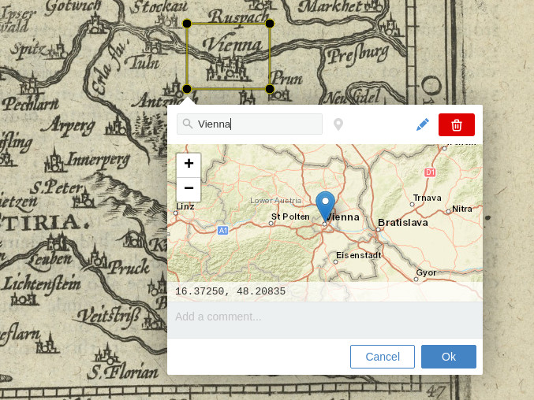
Task: Click the D1 highway shield
Action: click(x=430, y=172)
